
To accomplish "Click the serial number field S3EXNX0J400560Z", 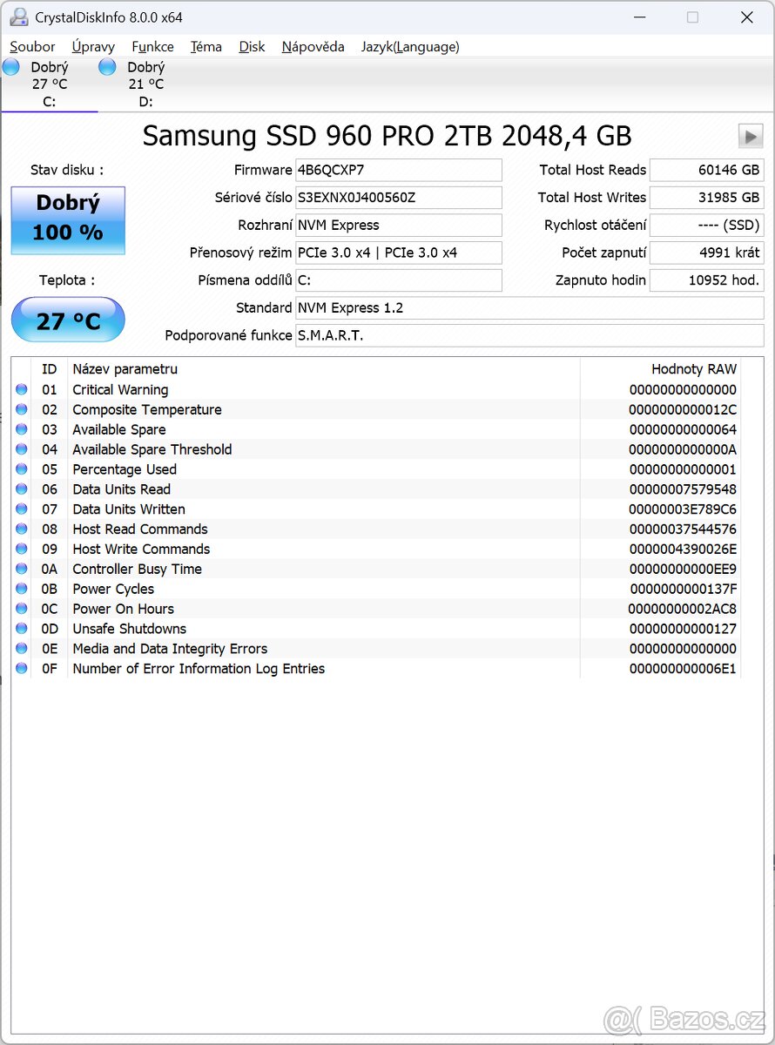I will [399, 198].
